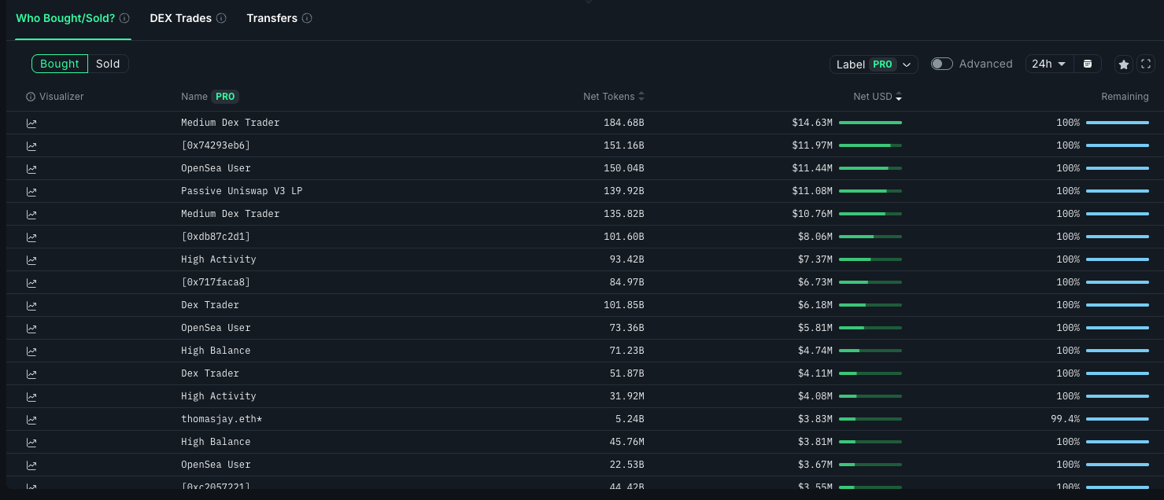Click info icon beside Visualizer header
Viewport: 1164px width, 500px height.
[x=31, y=97]
